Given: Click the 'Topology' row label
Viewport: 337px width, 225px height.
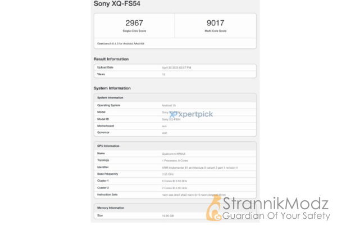Looking at the screenshot, I should (x=103, y=160).
